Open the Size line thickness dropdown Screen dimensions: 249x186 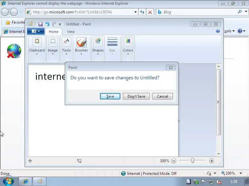click(x=112, y=46)
